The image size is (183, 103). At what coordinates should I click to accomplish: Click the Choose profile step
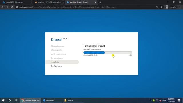pyautogui.click(x=57, y=50)
